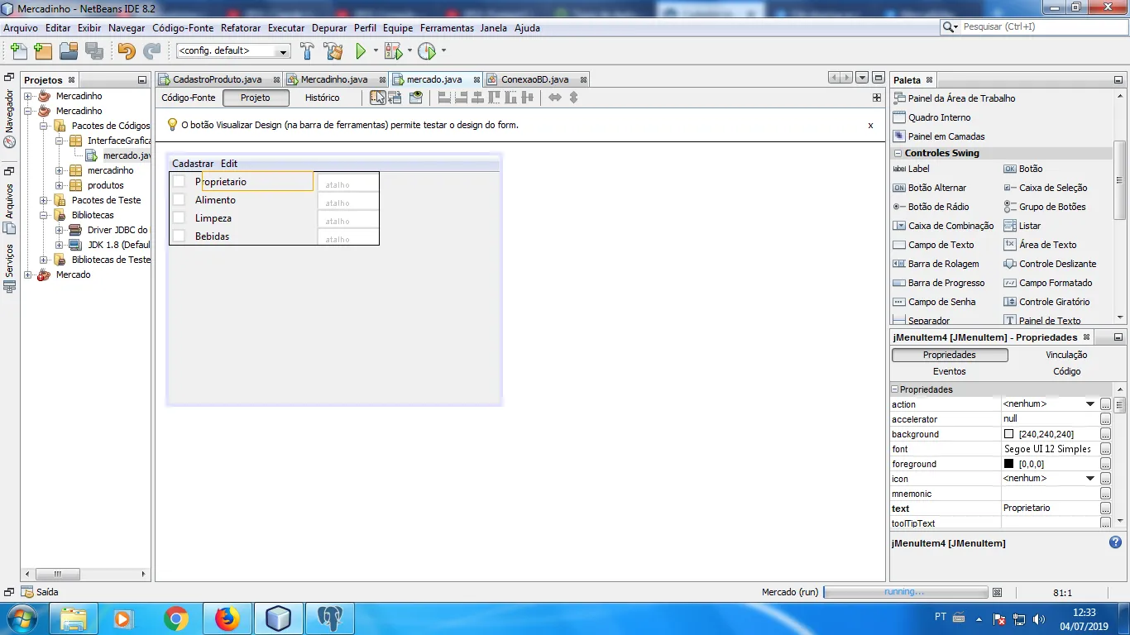
Task: Switch to Histórico view
Action: coord(322,98)
